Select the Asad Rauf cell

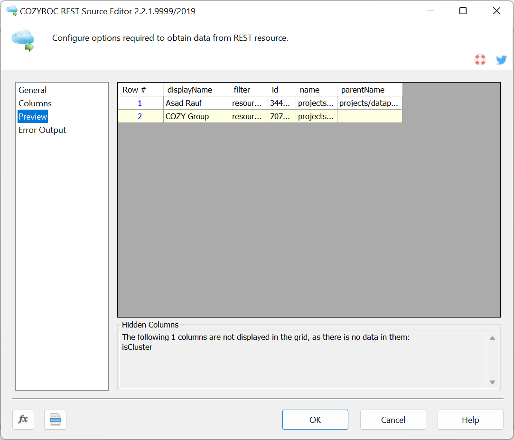pos(196,103)
